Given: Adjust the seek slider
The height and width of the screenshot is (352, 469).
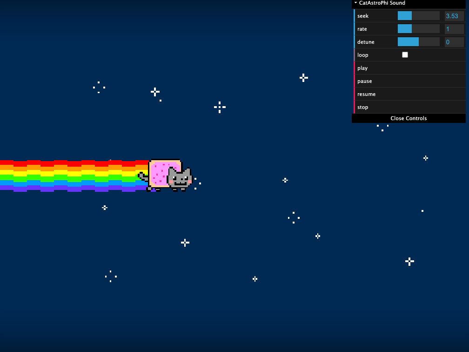Looking at the screenshot, I should [x=418, y=15].
